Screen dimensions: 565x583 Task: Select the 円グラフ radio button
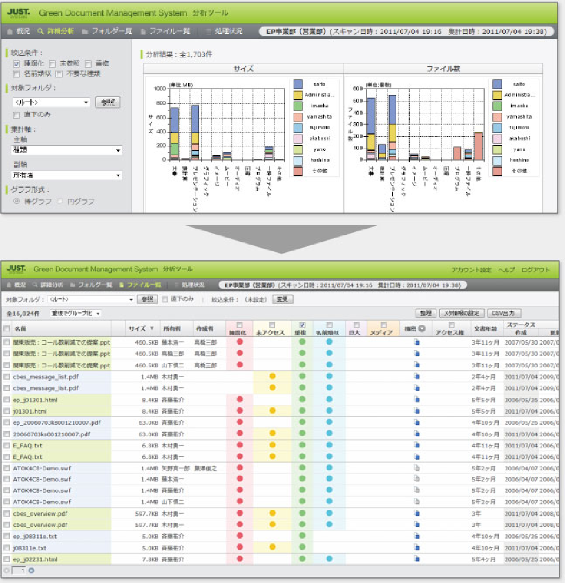coord(60,201)
